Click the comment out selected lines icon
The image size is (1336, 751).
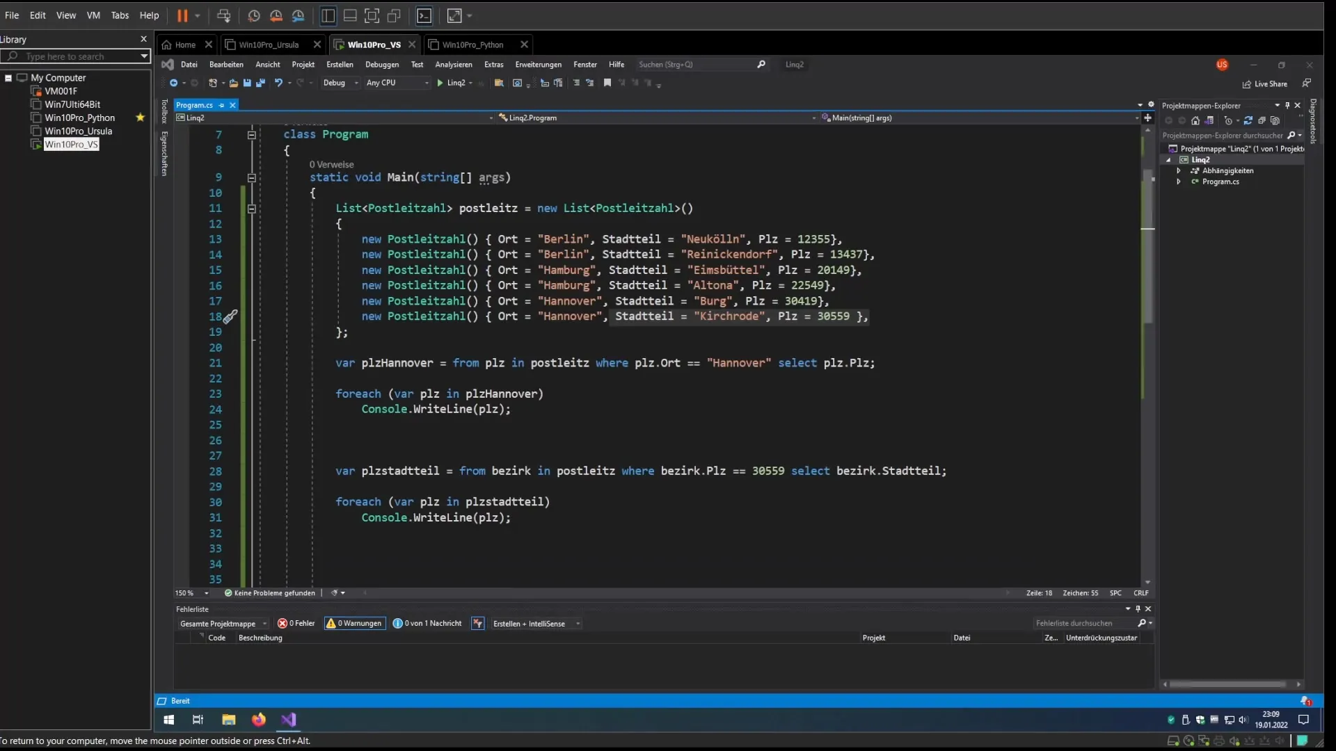tap(575, 83)
